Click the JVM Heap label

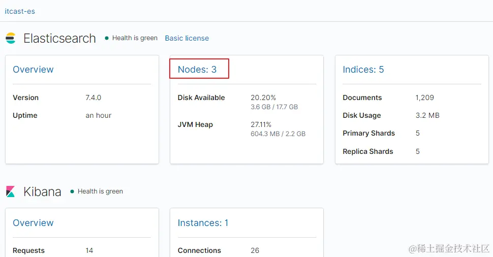coord(195,125)
